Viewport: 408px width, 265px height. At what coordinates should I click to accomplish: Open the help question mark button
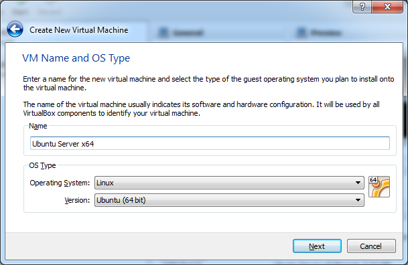point(362,7)
